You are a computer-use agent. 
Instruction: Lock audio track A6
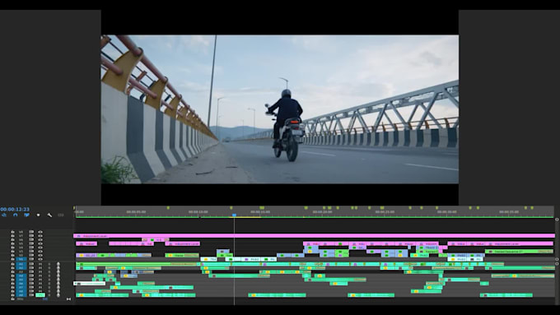click(x=12, y=283)
